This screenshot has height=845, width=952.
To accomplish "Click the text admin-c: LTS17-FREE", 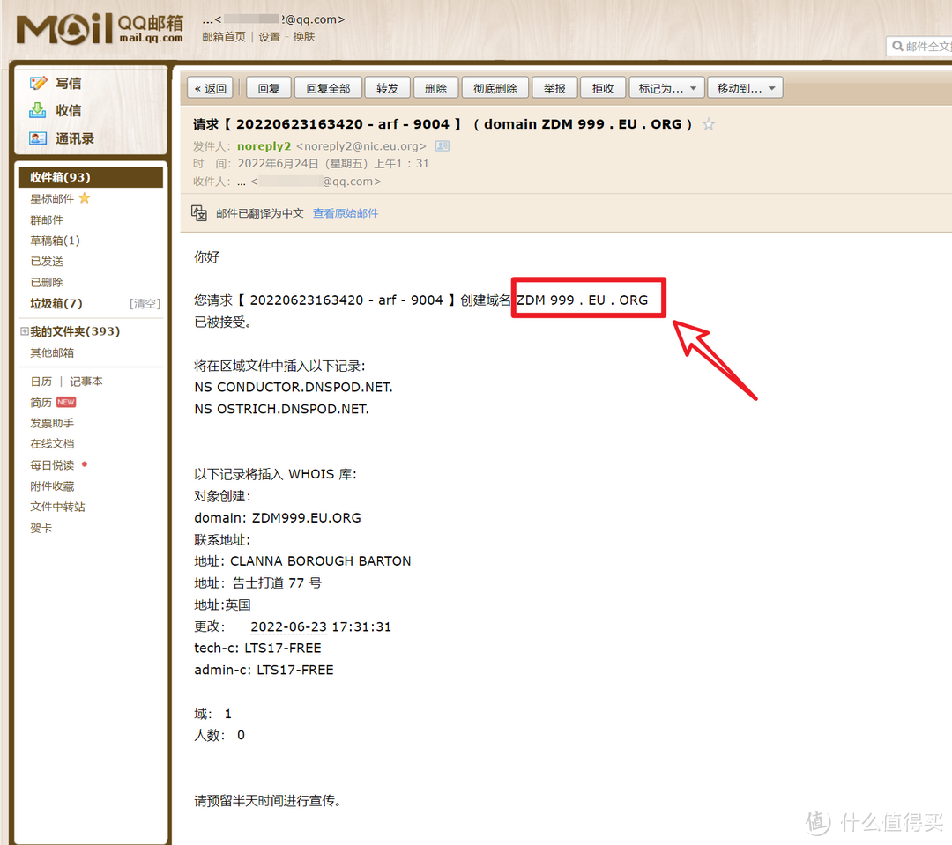I will (x=264, y=671).
